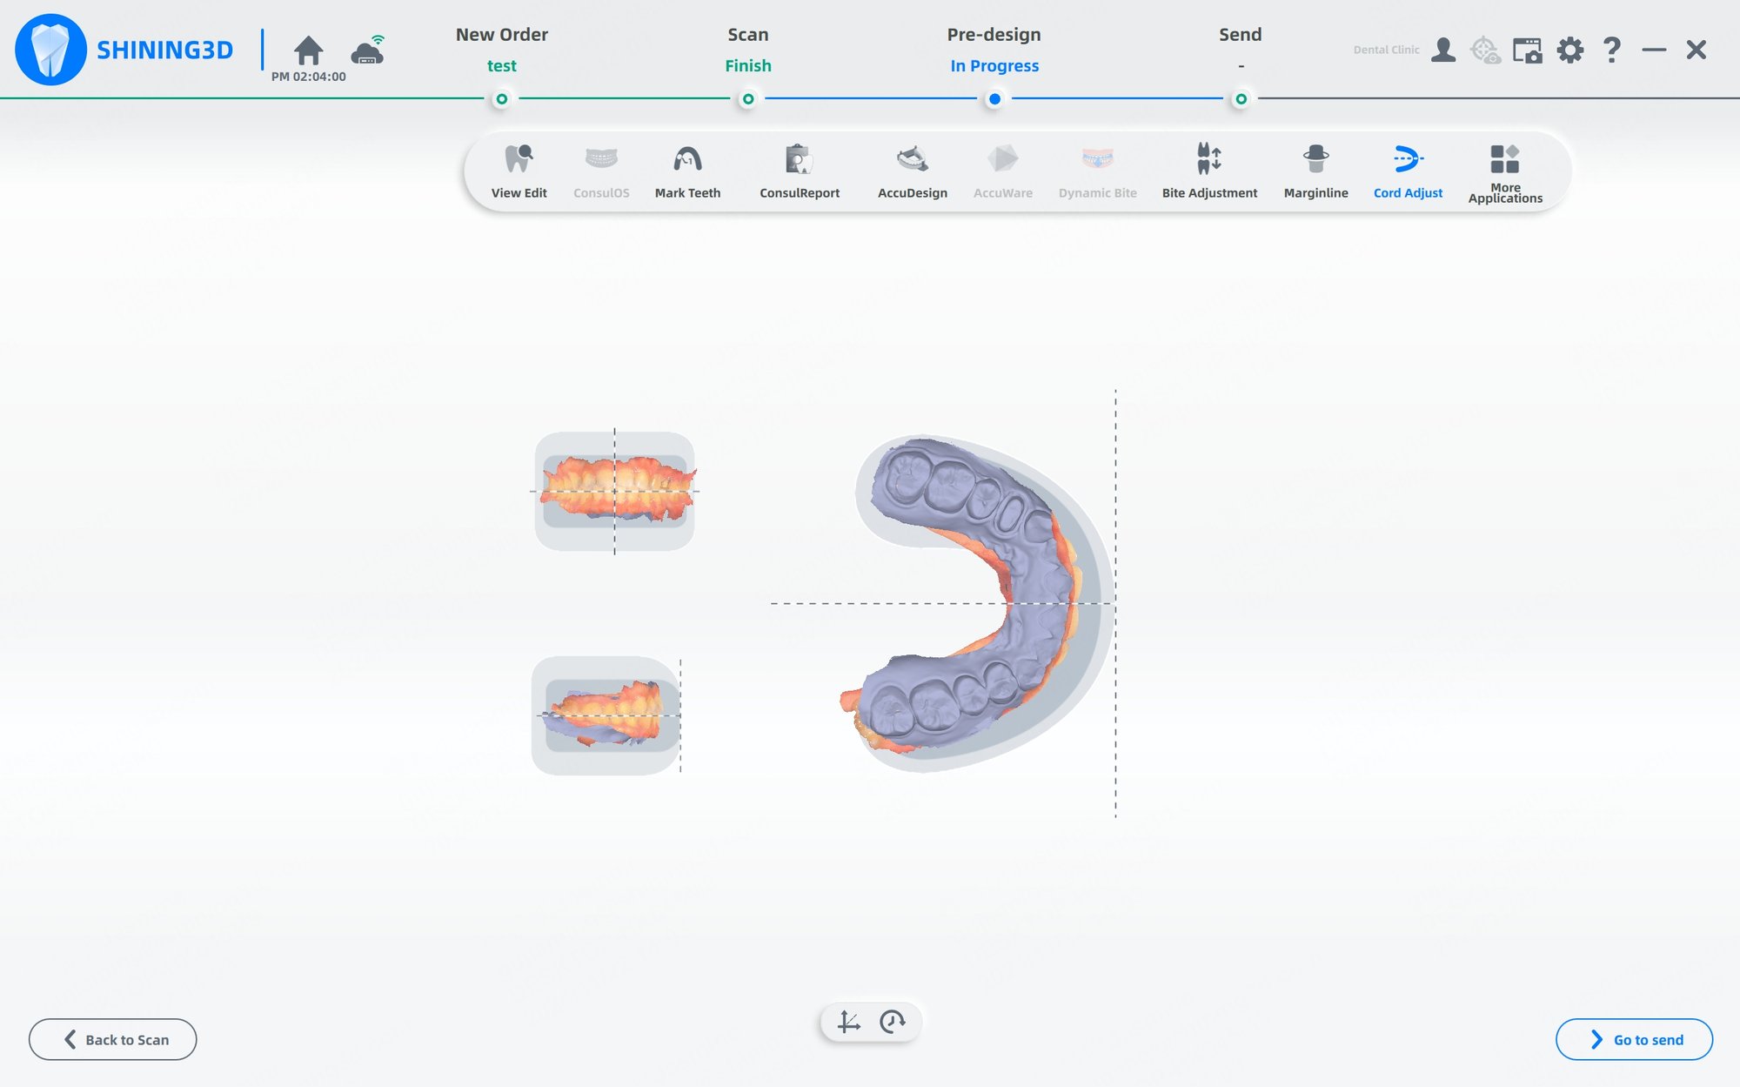1740x1087 pixels.
Task: Click the Go to send button
Action: coord(1633,1039)
